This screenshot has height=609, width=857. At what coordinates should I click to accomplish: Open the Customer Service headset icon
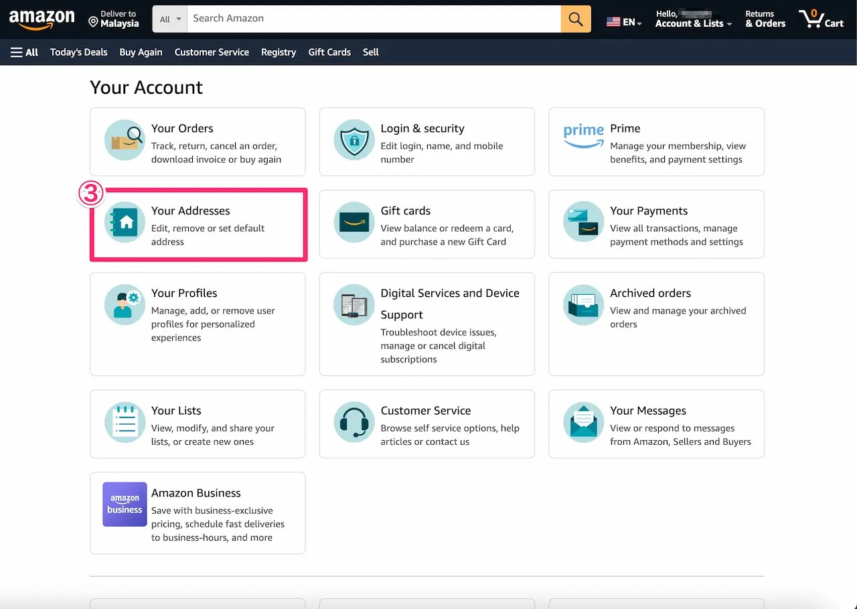(x=354, y=423)
